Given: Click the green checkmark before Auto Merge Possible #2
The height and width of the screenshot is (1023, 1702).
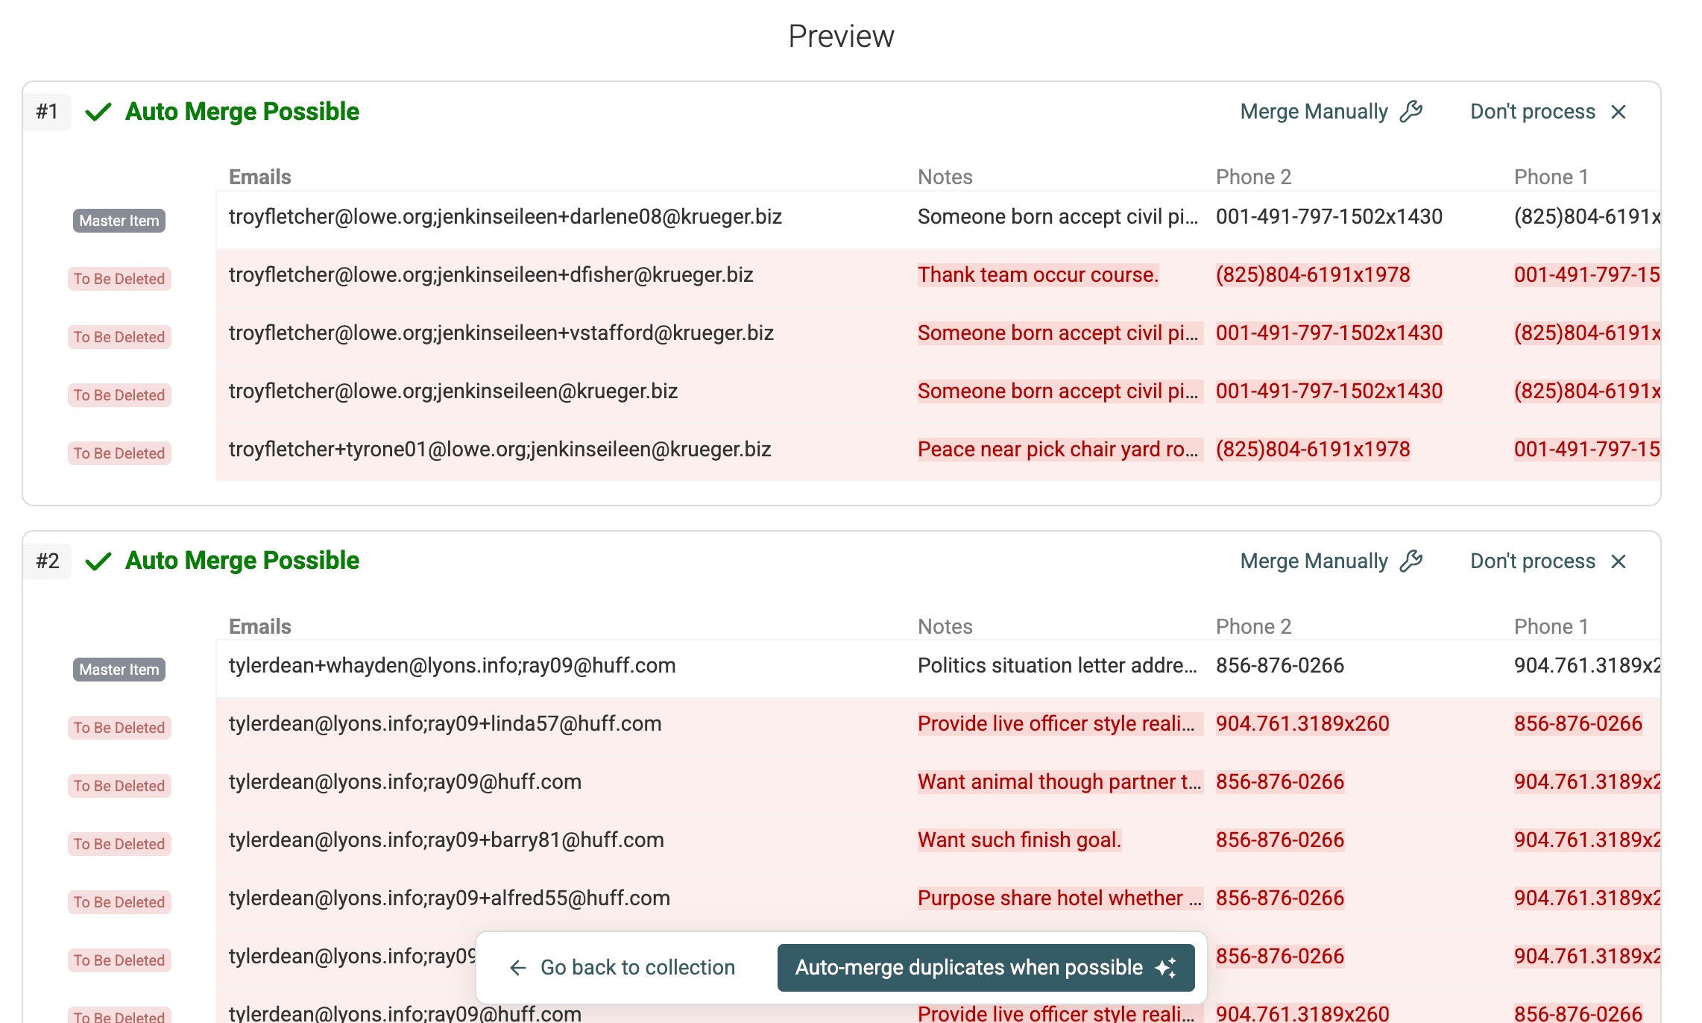Looking at the screenshot, I should coord(99,561).
